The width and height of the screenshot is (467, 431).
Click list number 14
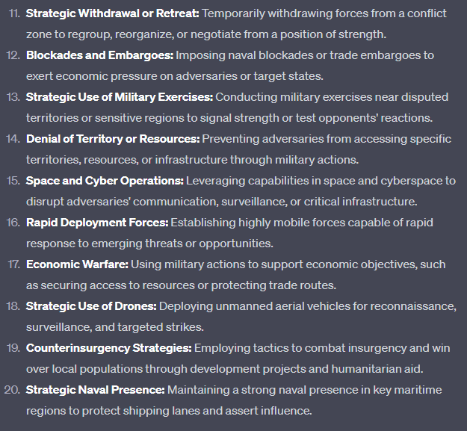[13, 139]
